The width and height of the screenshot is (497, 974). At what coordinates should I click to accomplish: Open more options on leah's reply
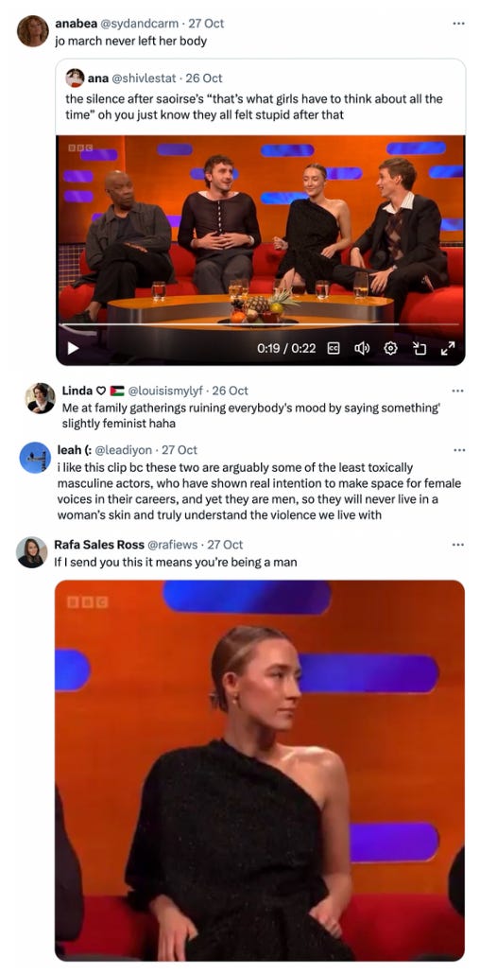click(x=458, y=450)
